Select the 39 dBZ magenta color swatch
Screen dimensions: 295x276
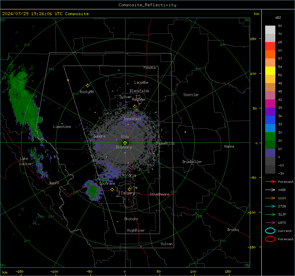[x=270, y=104]
